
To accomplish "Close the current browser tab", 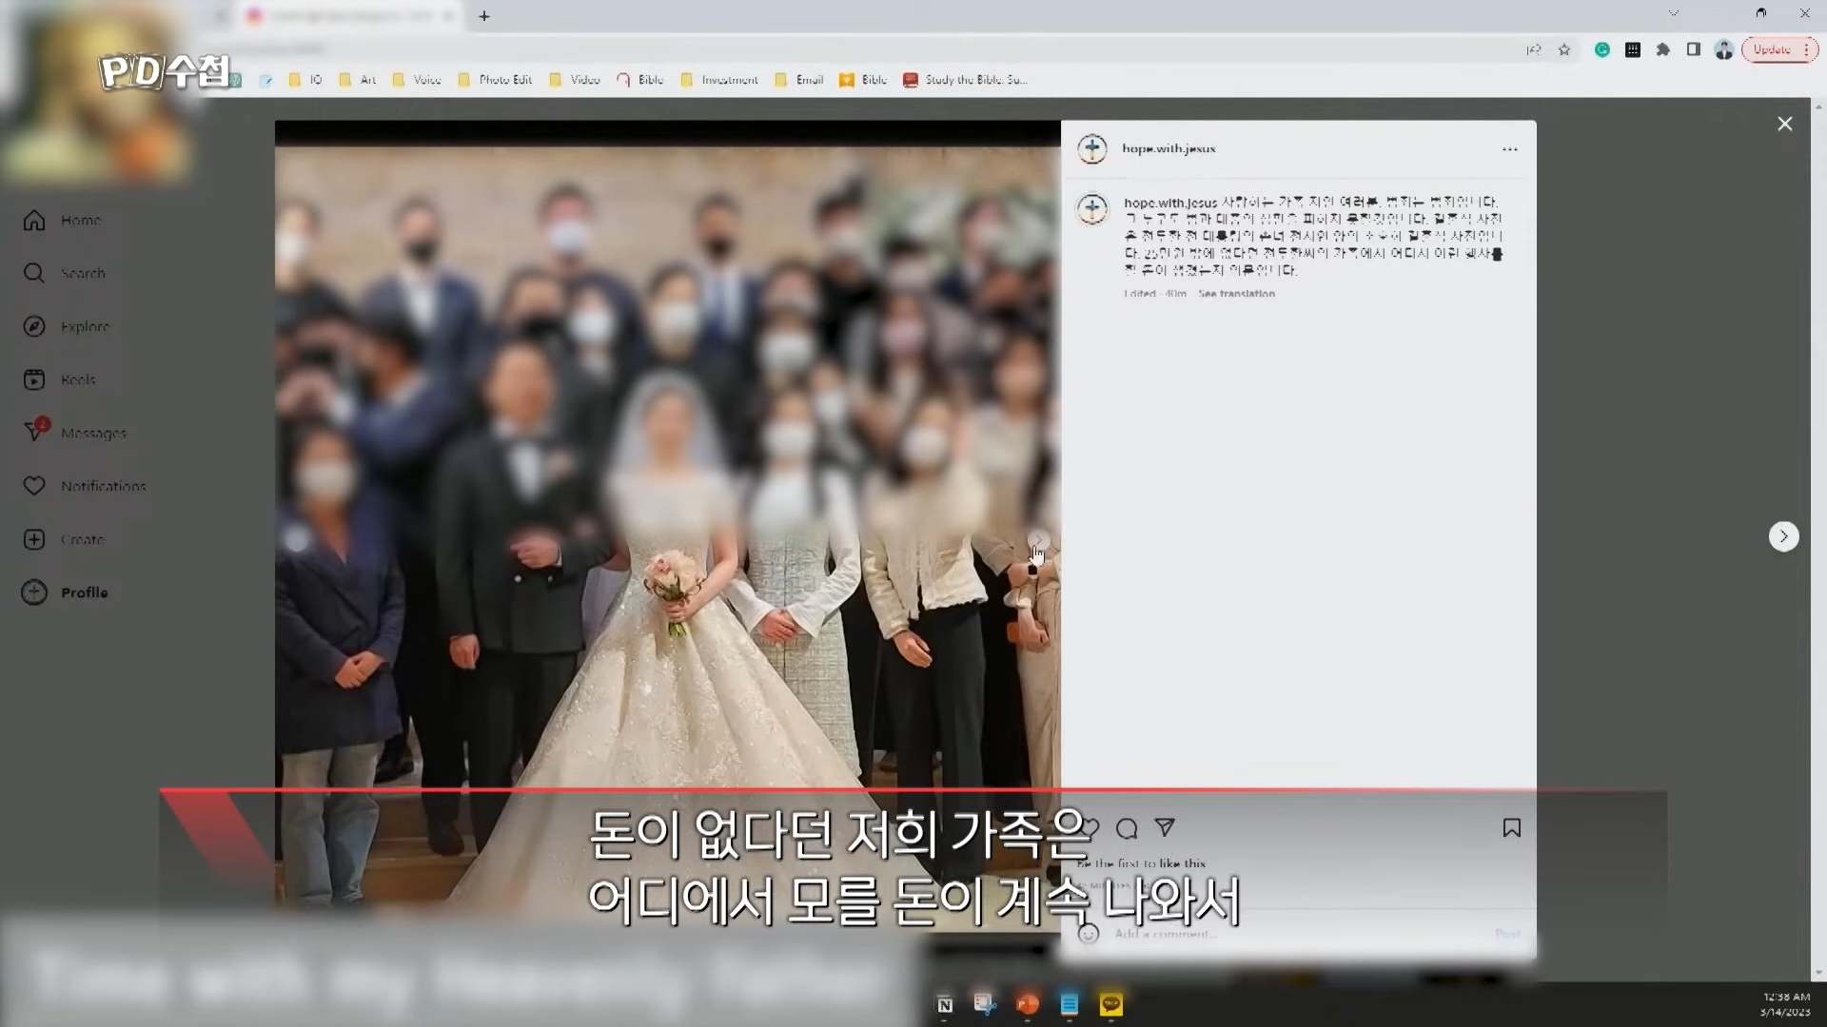I will click(448, 16).
